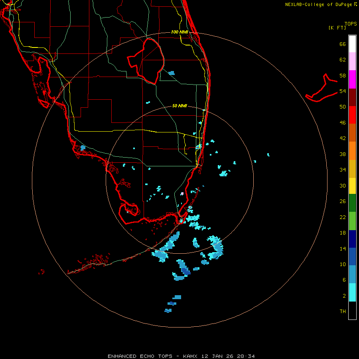The height and width of the screenshot is (359, 359).
Task: Click the dark orange swatch between 46 and 42
Action: point(352,132)
